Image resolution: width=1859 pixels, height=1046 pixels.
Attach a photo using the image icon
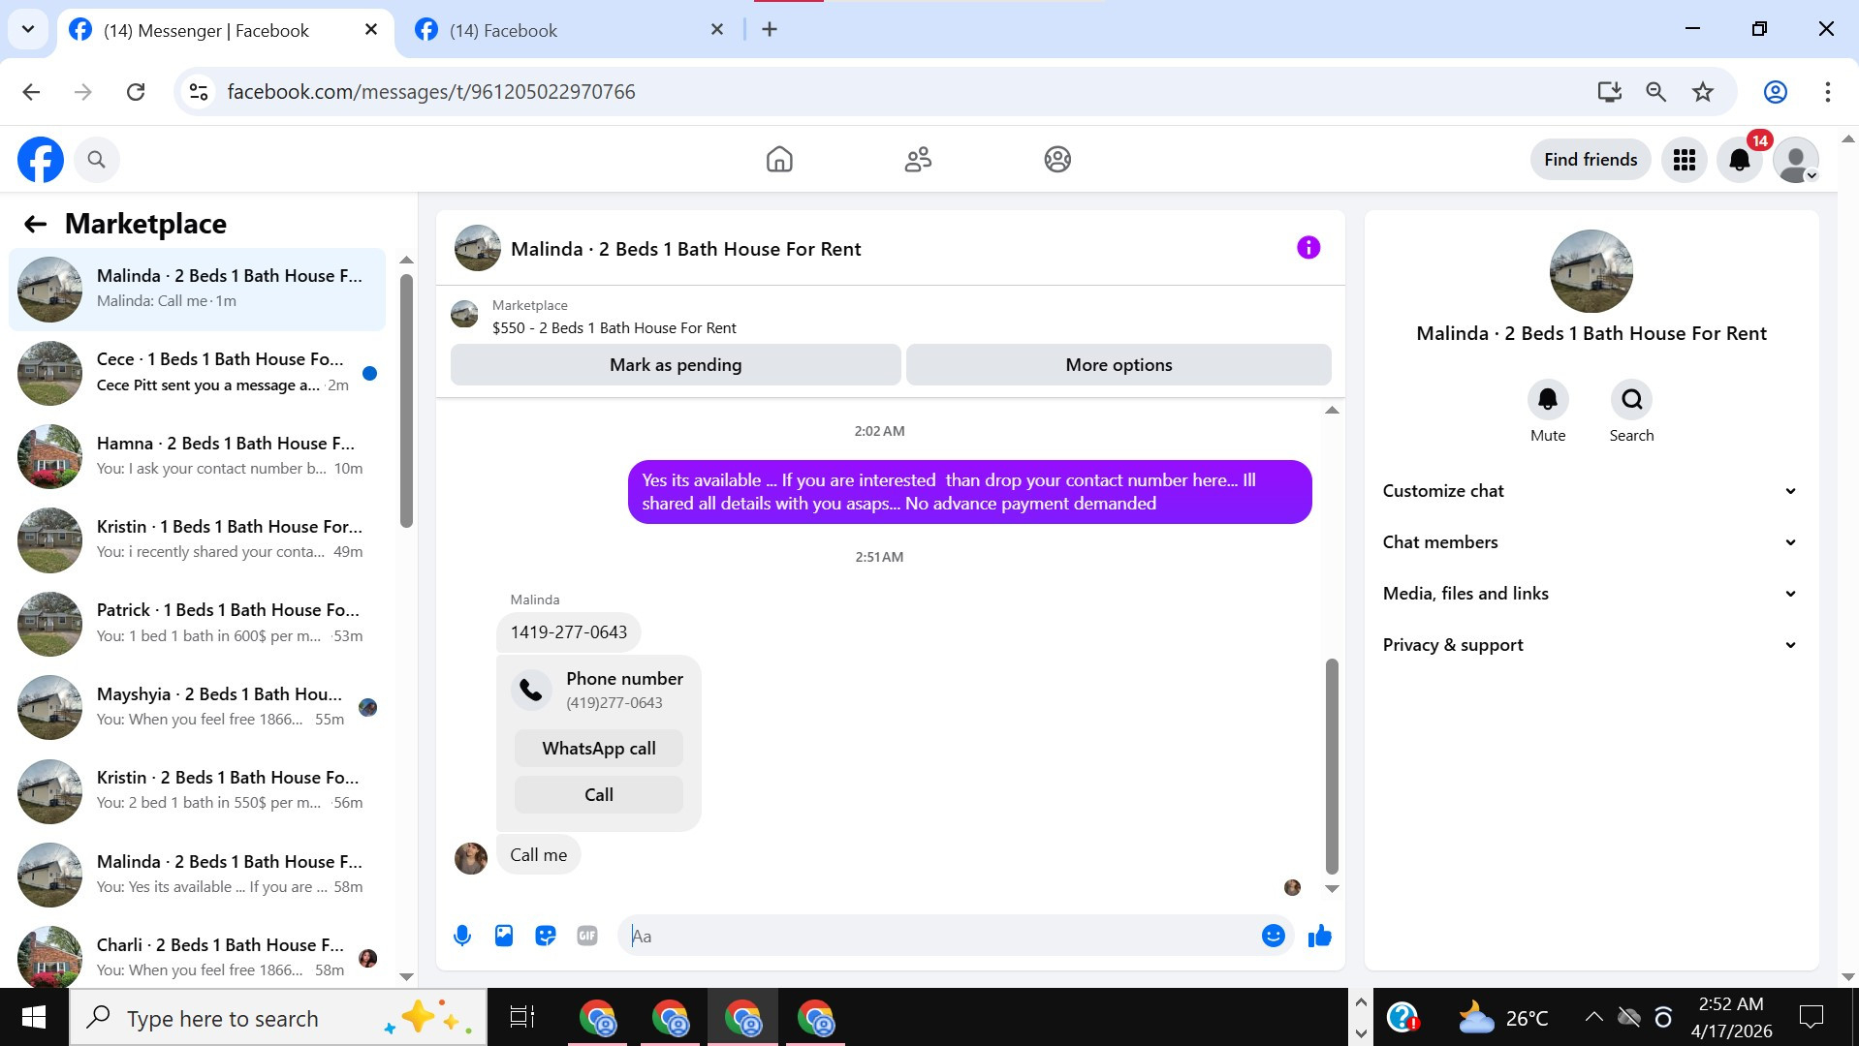504,936
